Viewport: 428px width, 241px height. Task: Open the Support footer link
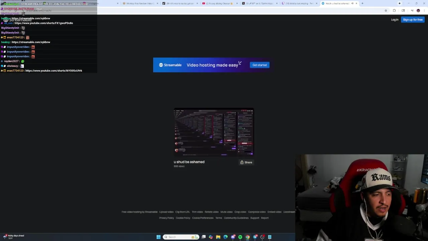(255, 218)
